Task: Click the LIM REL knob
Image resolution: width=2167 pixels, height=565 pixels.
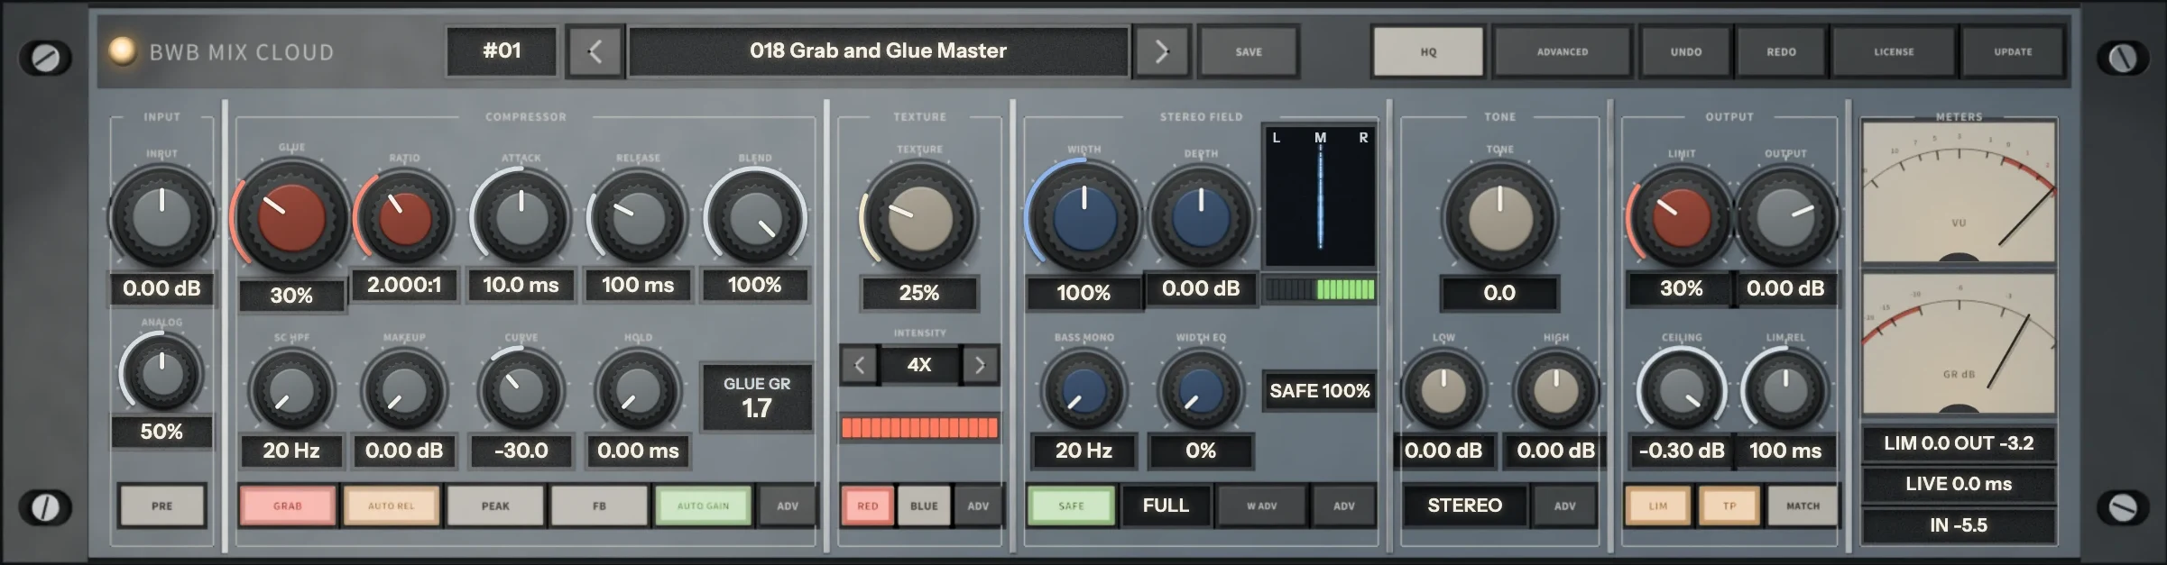Action: (1785, 392)
